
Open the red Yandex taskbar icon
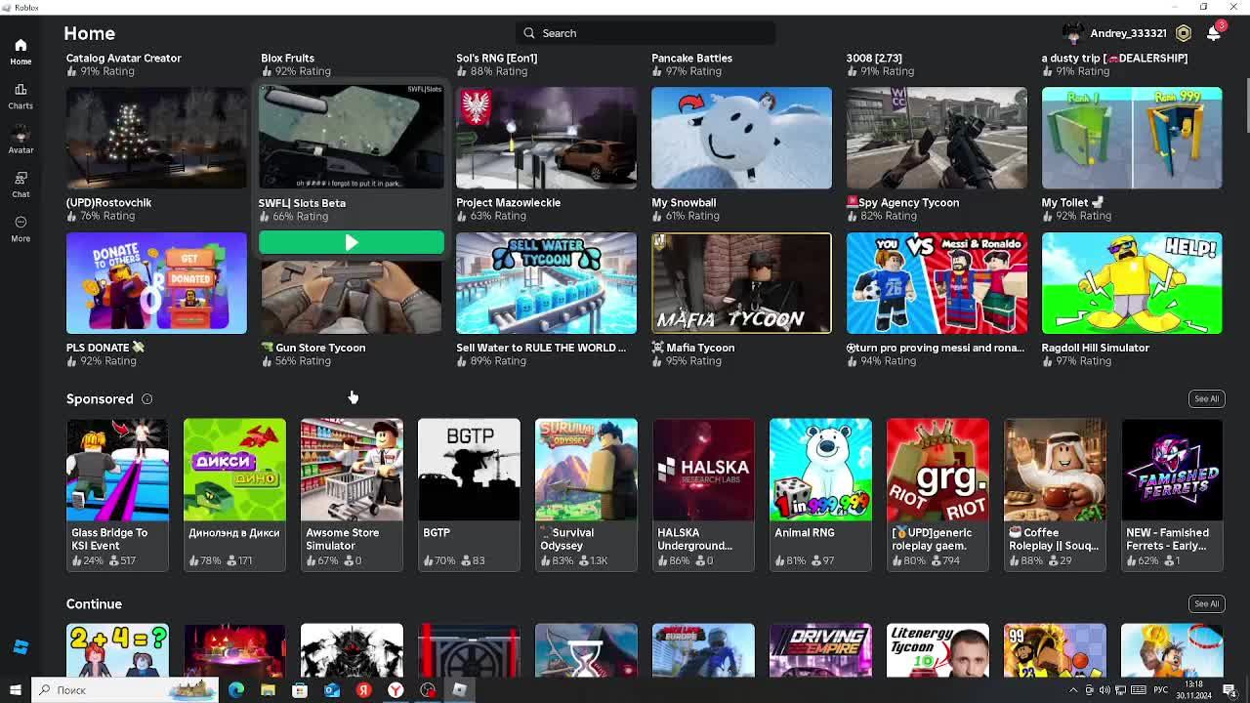363,690
